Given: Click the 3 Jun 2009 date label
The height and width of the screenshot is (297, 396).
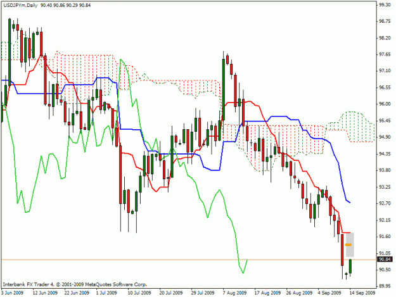Looking at the screenshot, I should pos(12,293).
